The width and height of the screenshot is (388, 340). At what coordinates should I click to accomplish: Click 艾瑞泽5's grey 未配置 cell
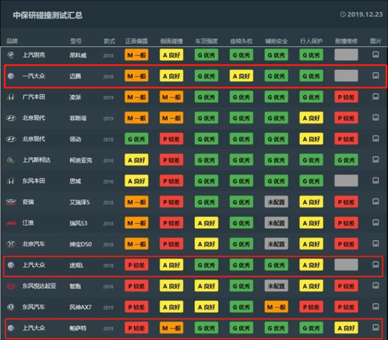coord(277,202)
